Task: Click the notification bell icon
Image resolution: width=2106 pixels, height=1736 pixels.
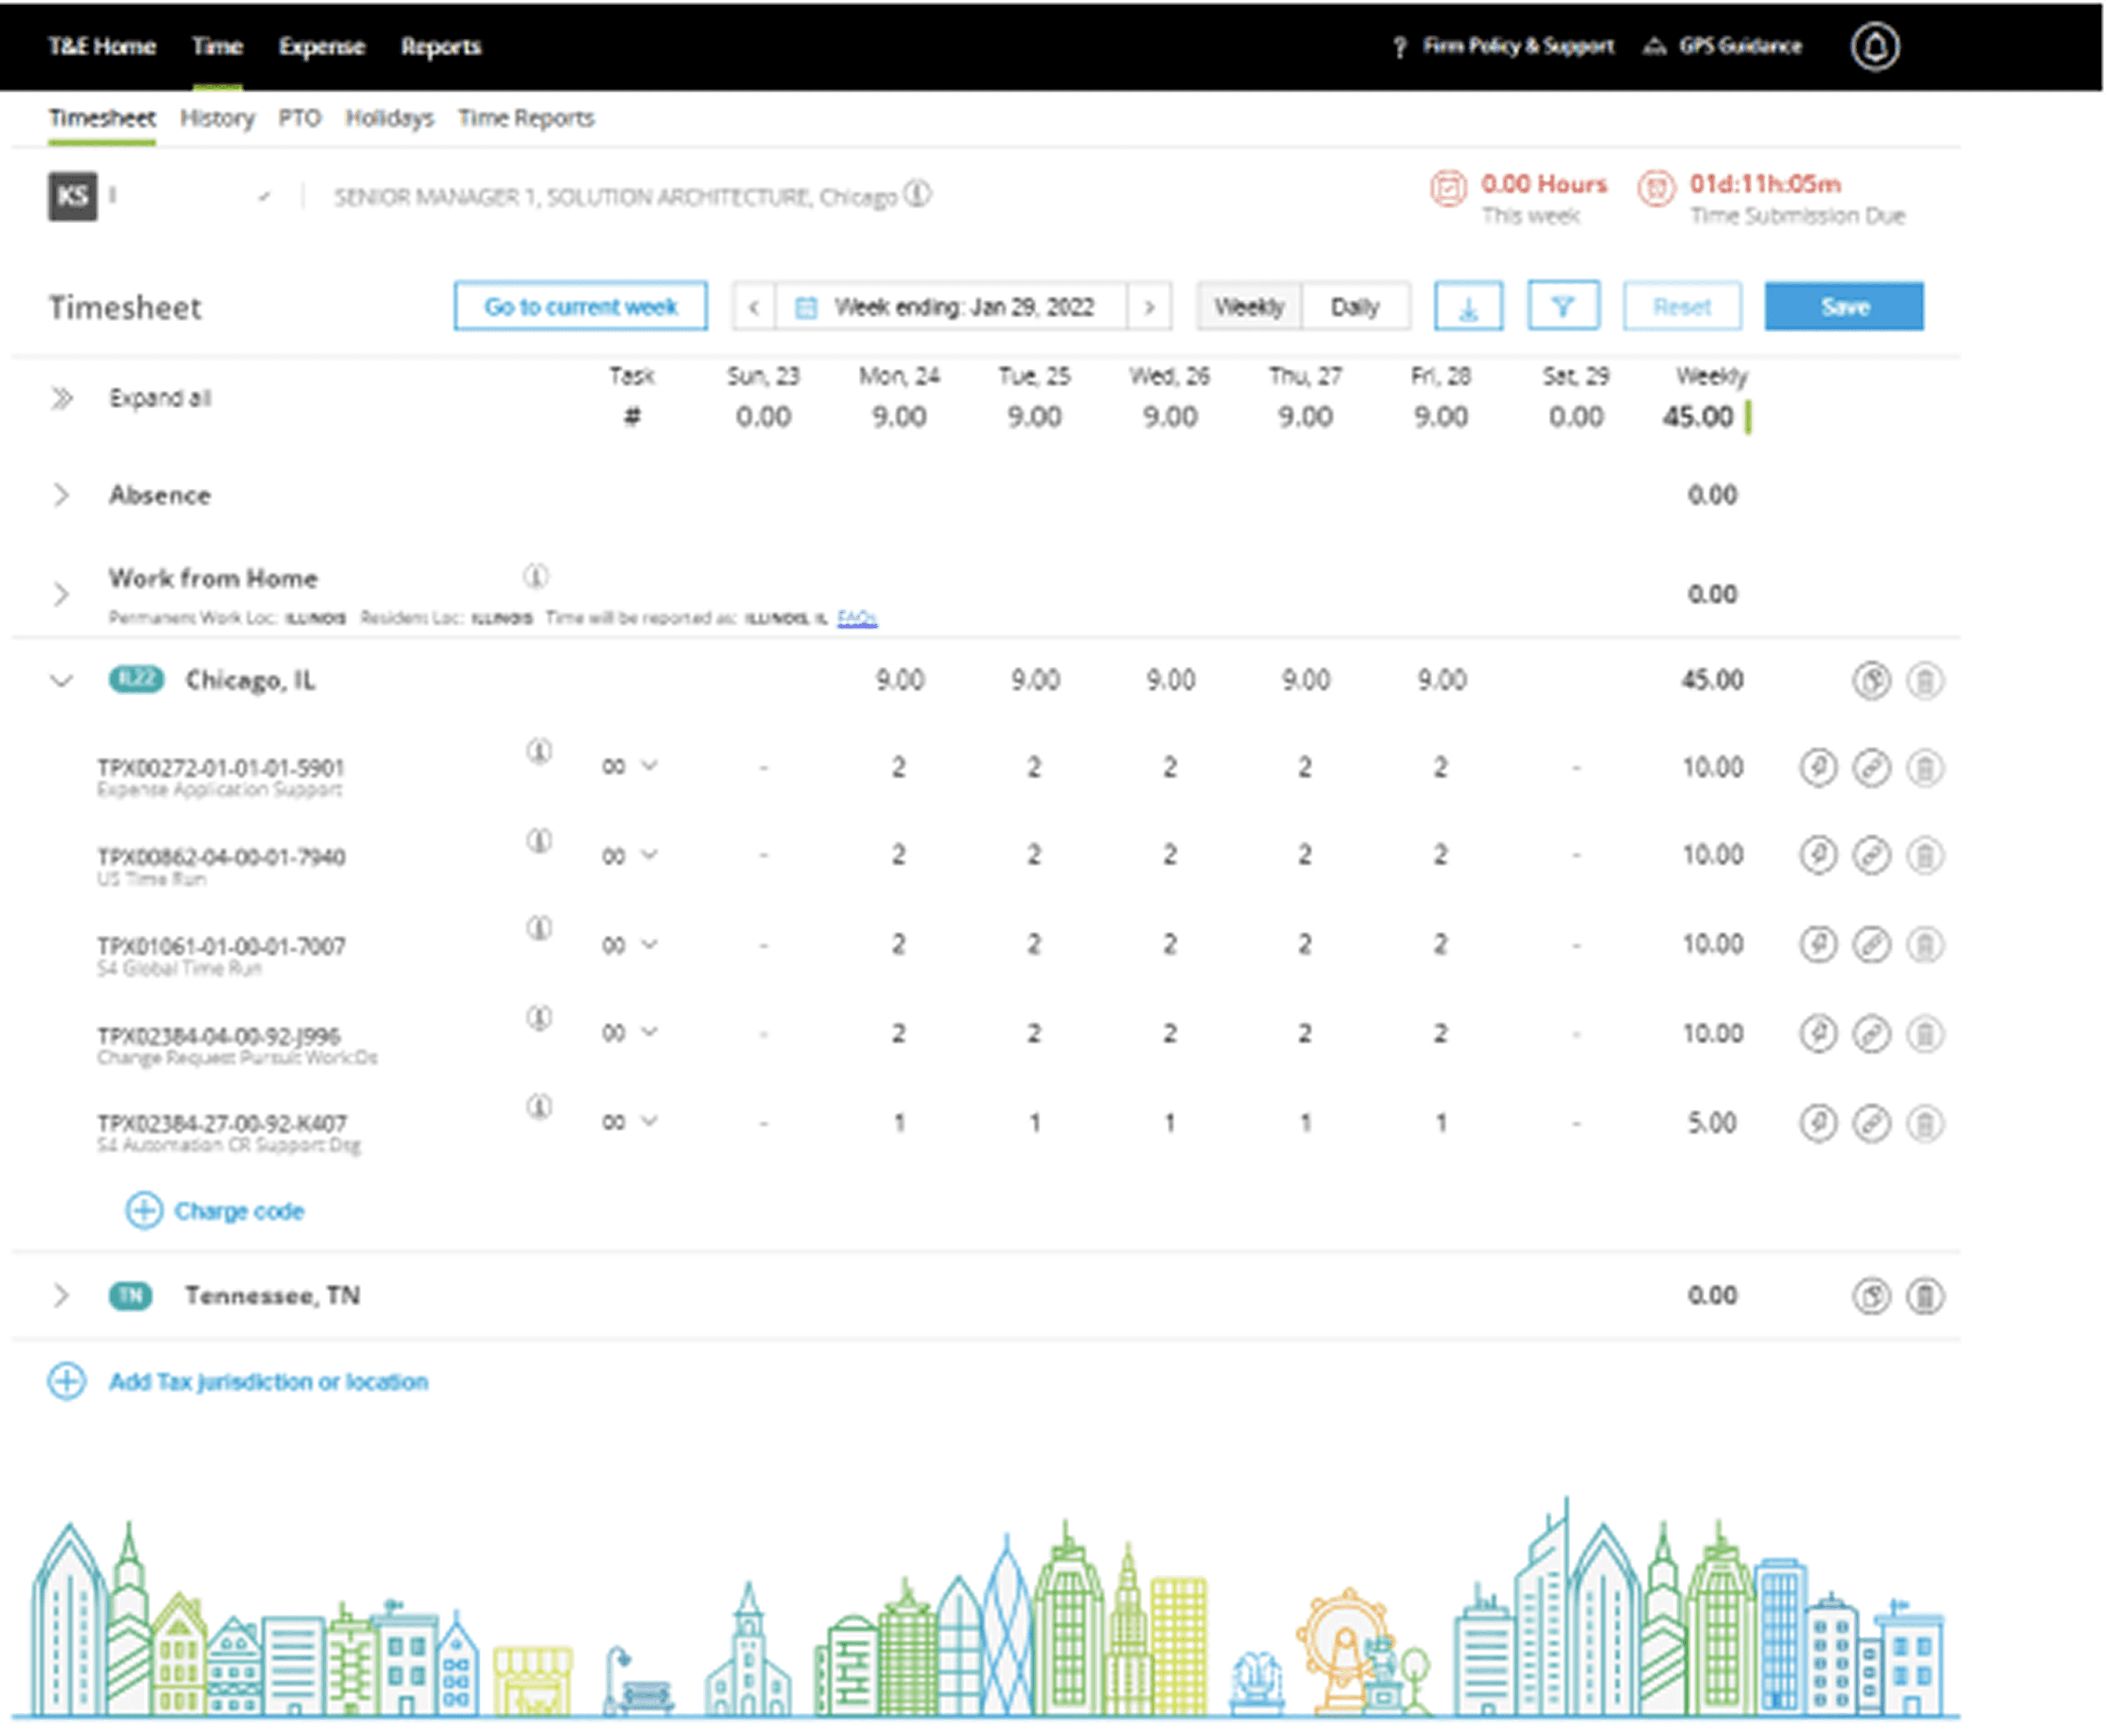Action: (x=1874, y=46)
